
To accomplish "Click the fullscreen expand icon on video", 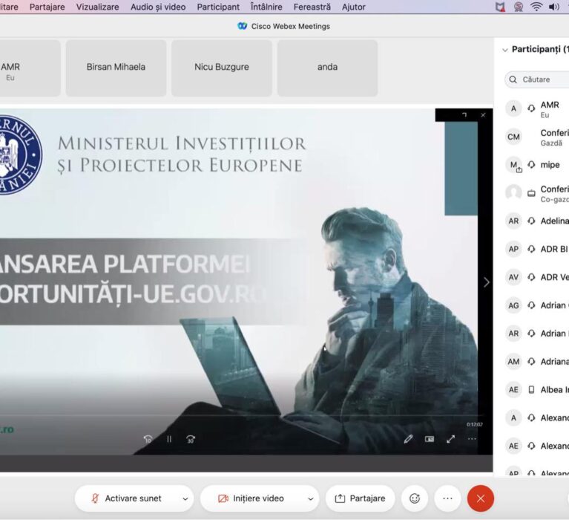I will coord(451,439).
